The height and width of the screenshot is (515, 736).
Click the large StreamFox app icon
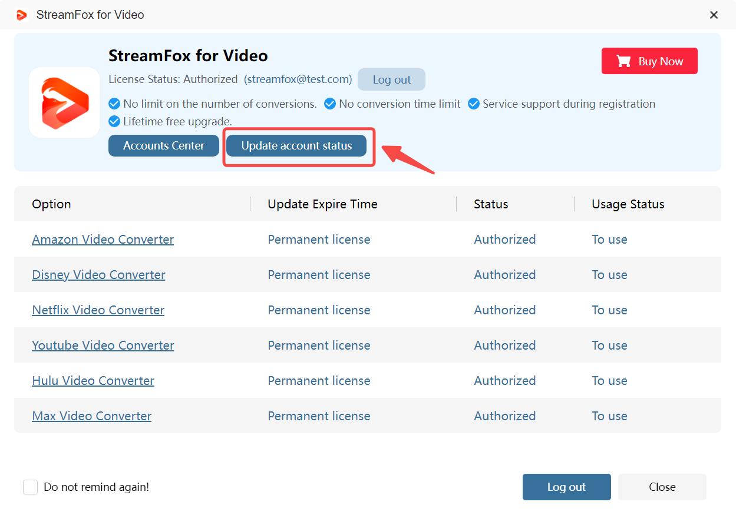coord(64,102)
